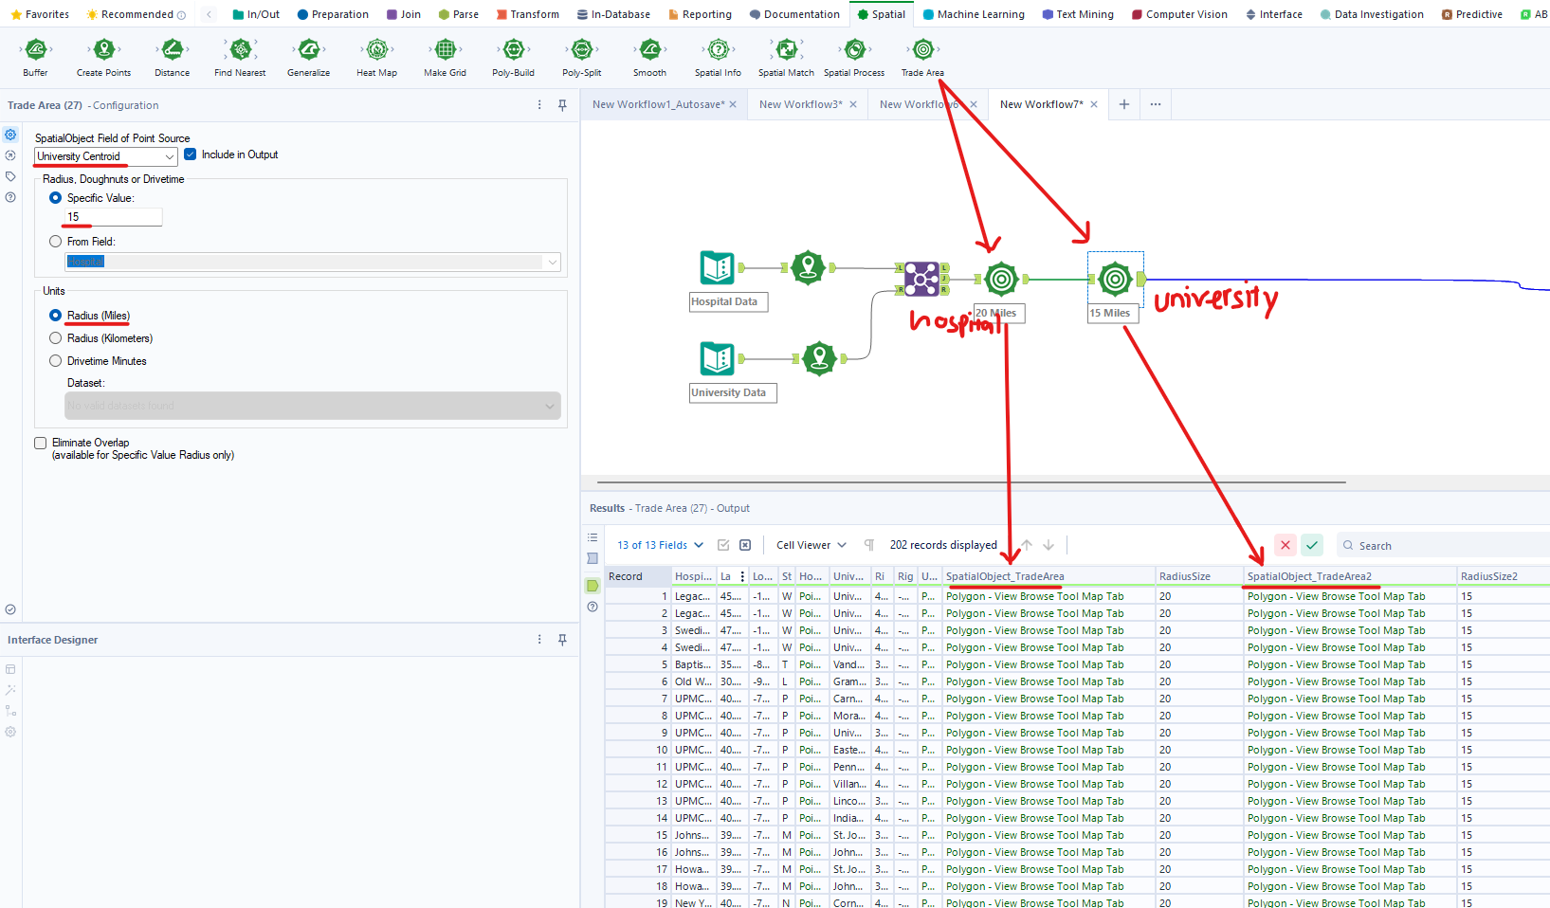This screenshot has height=908, width=1550.
Task: Select the Hospital Data input node
Action: coord(718,268)
